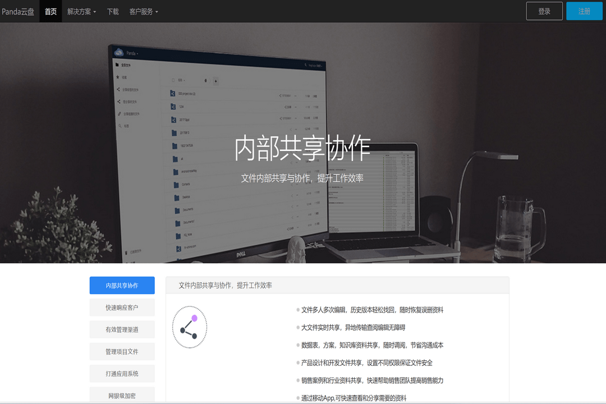The width and height of the screenshot is (606, 404).
Task: Select the 快速响应客户 sidebar tab
Action: pyautogui.click(x=122, y=307)
